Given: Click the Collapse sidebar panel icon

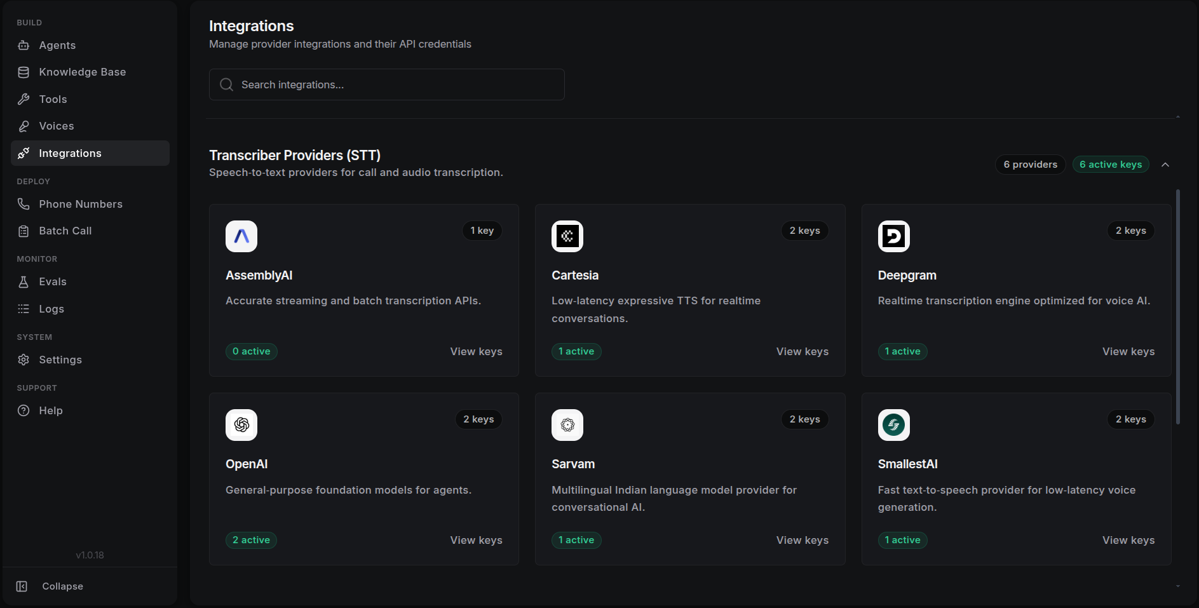Looking at the screenshot, I should pos(22,586).
